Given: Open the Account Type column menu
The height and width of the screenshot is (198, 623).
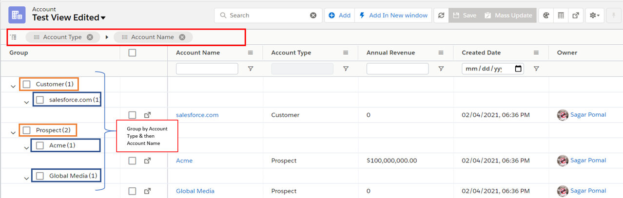Looking at the screenshot, I should 346,53.
